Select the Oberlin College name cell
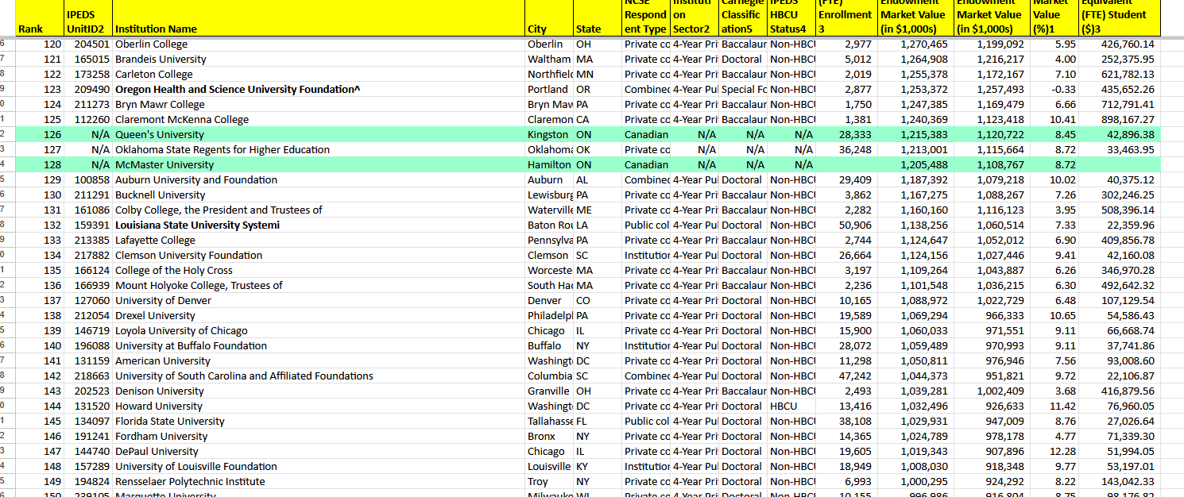 click(x=319, y=44)
